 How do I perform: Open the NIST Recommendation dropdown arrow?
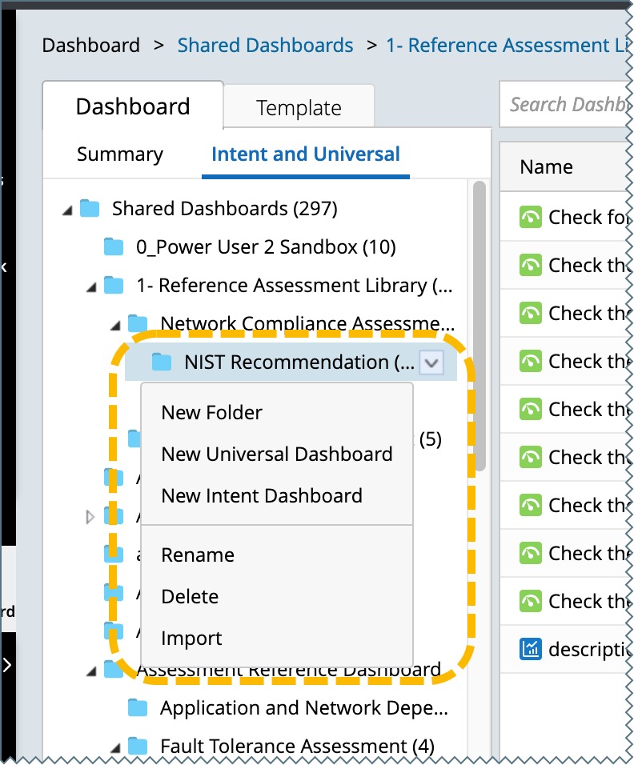coord(431,363)
